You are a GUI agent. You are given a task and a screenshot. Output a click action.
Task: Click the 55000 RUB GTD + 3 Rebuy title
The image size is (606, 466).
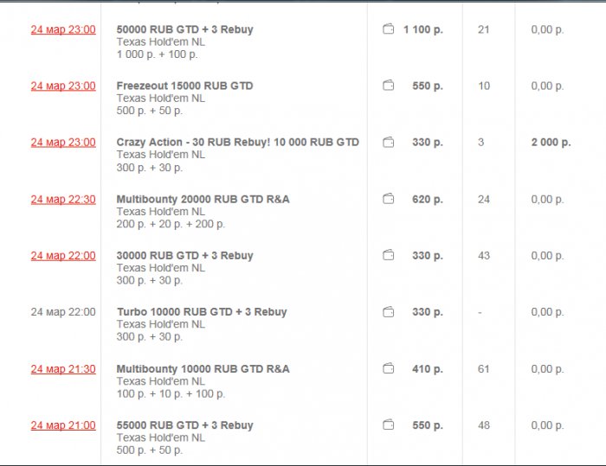(x=184, y=425)
